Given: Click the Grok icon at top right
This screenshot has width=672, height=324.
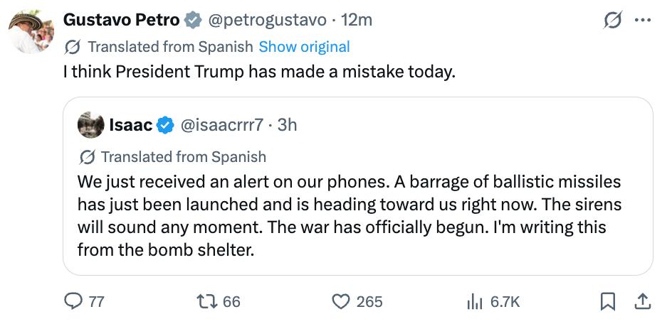Looking at the screenshot, I should pos(611,21).
